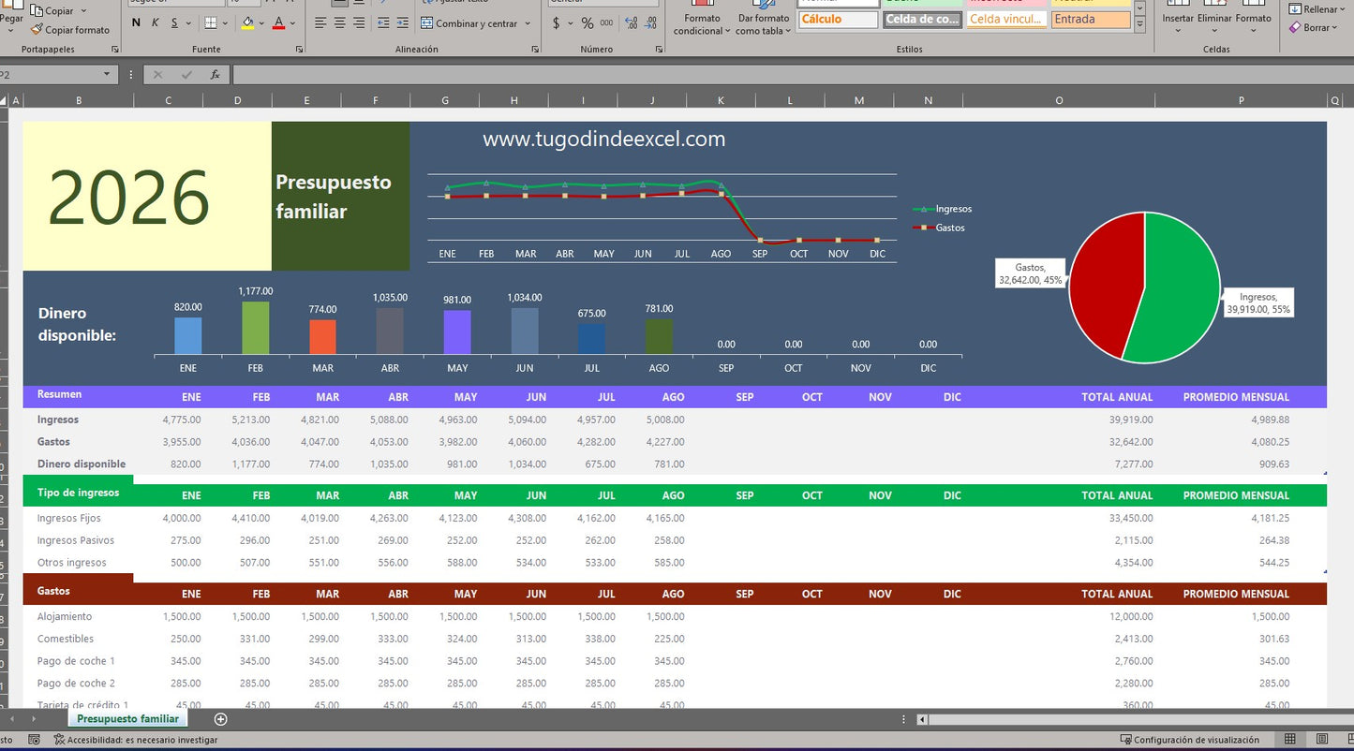Apply accounting dollar number format

(x=556, y=22)
